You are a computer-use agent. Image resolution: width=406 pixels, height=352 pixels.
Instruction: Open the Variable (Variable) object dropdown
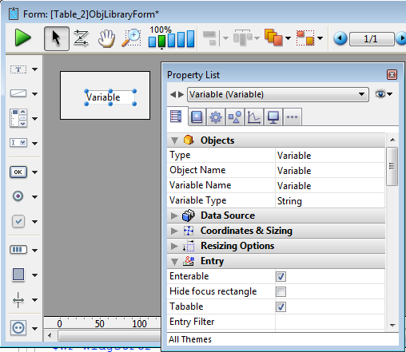(278, 94)
